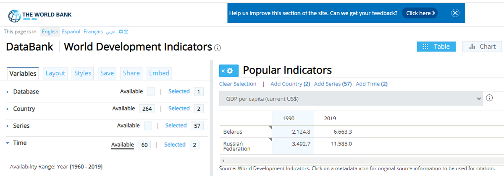Image resolution: width=504 pixels, height=176 pixels.
Task: Close the feedback banner
Action: (455, 13)
